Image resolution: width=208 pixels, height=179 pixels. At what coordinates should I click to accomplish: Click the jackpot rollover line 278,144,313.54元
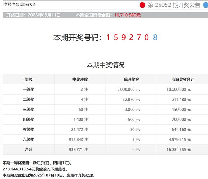(x=35, y=169)
